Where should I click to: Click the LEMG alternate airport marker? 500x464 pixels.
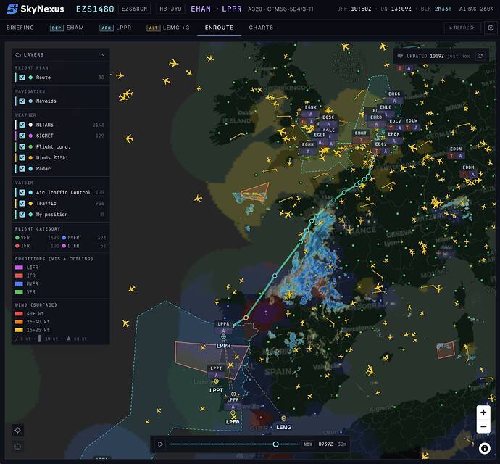coord(283,418)
